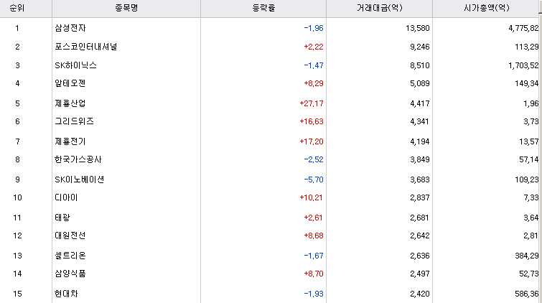Click change rate +2.61
Viewport: 542px width, 303px height.
(x=313, y=218)
